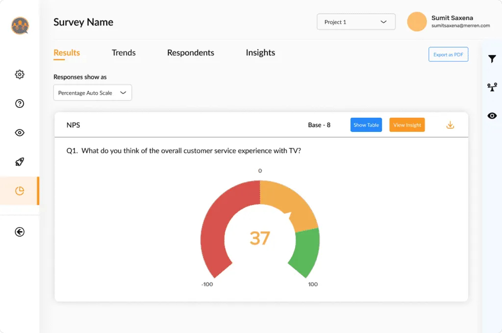Click the Base - 8 label
The width and height of the screenshot is (502, 333).
(319, 125)
